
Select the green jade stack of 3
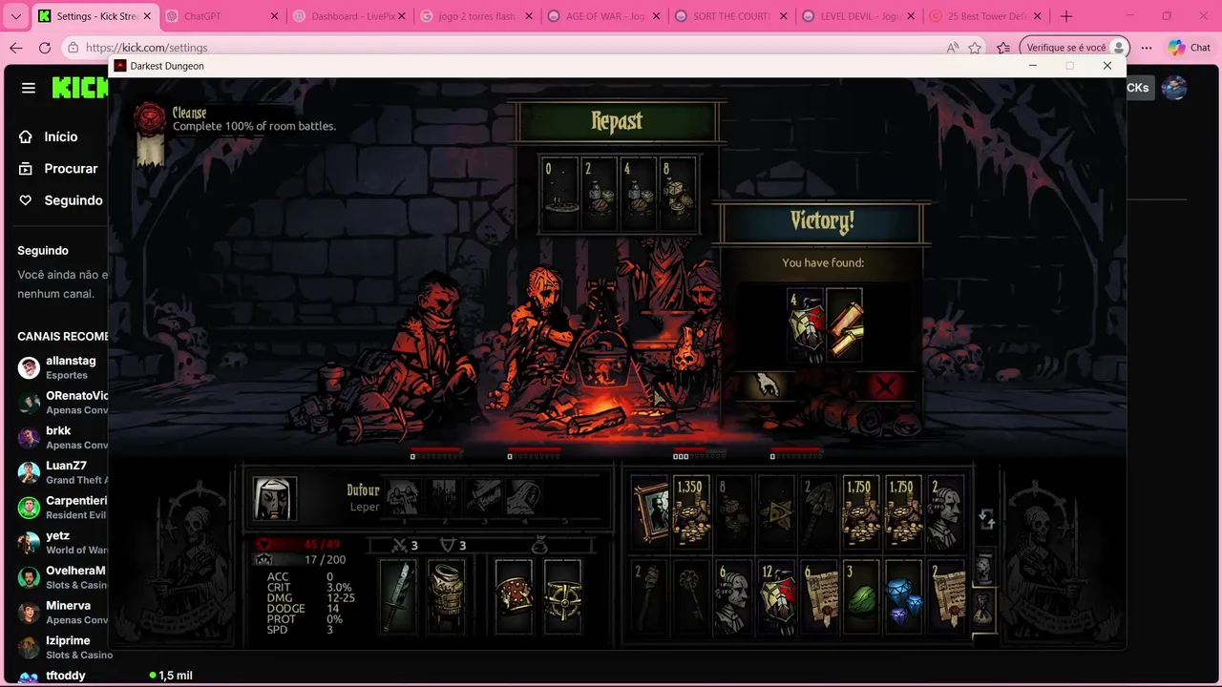(860, 596)
